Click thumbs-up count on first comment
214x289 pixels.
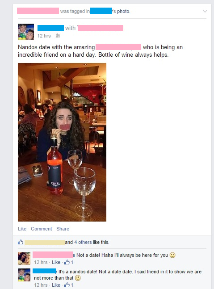[x=68, y=262]
